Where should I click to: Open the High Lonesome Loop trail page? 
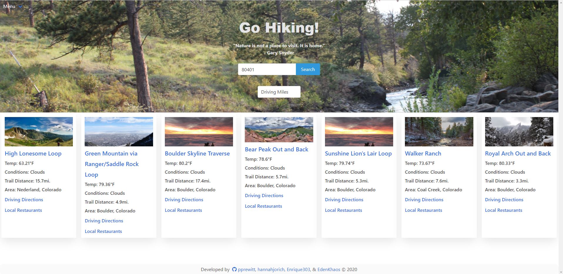[33, 153]
